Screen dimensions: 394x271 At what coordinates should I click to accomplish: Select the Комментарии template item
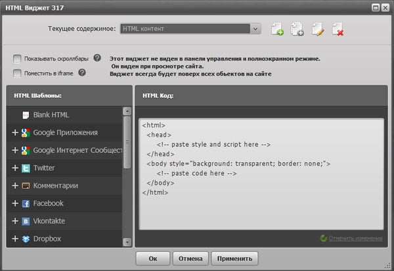click(x=55, y=186)
